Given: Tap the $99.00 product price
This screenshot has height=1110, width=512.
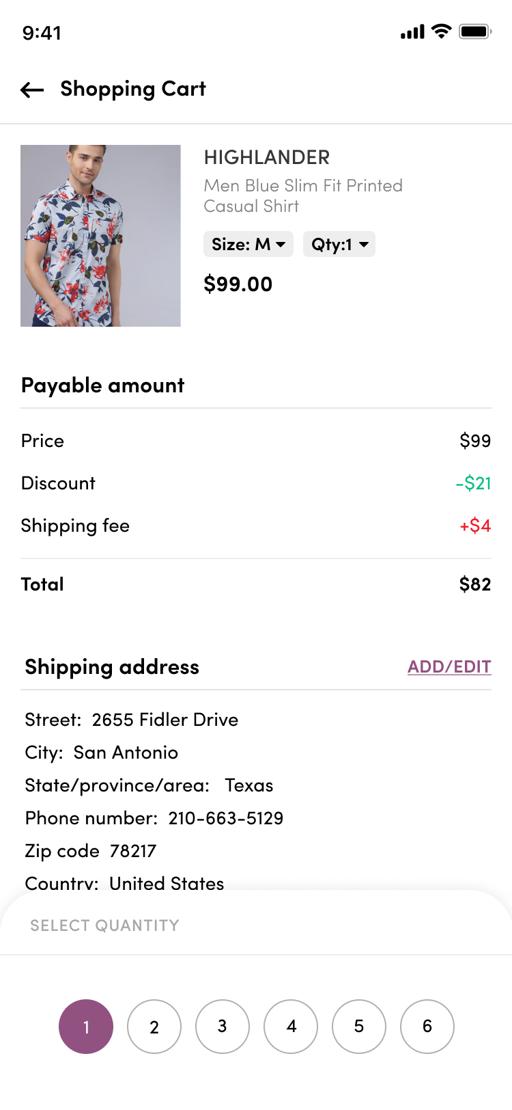Looking at the screenshot, I should 238,284.
